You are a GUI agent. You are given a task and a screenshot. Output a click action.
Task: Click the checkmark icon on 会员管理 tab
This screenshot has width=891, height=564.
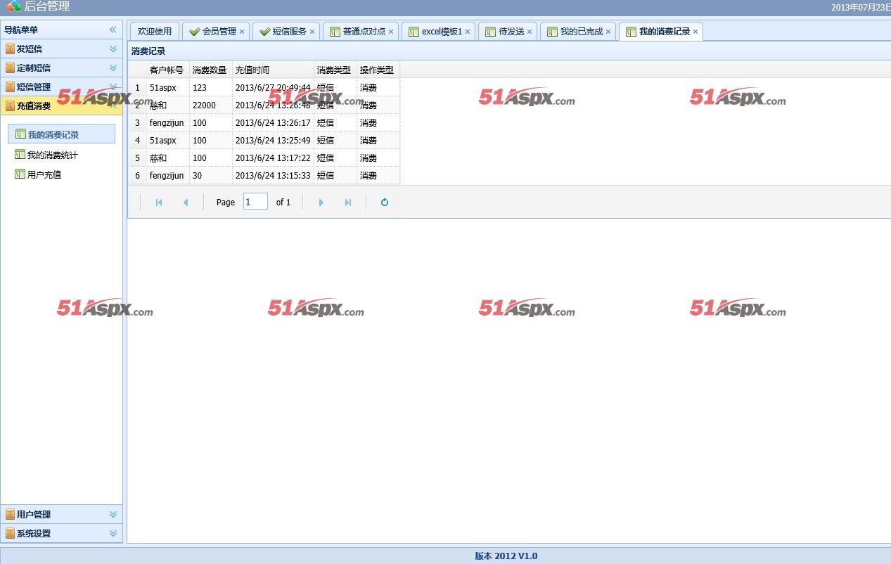(x=195, y=32)
